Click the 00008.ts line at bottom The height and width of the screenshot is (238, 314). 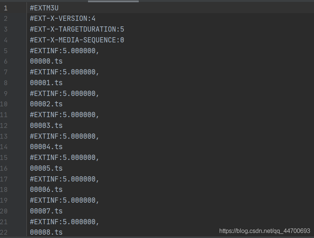(46, 232)
